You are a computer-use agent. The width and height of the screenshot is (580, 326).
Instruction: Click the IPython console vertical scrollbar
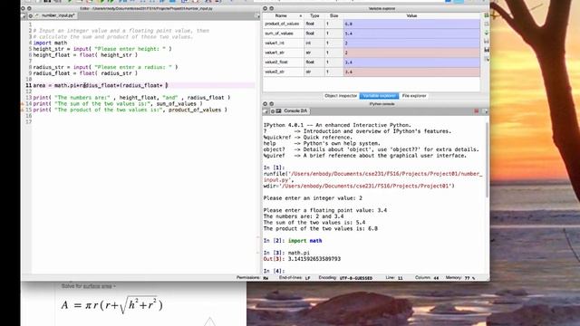coord(487,159)
